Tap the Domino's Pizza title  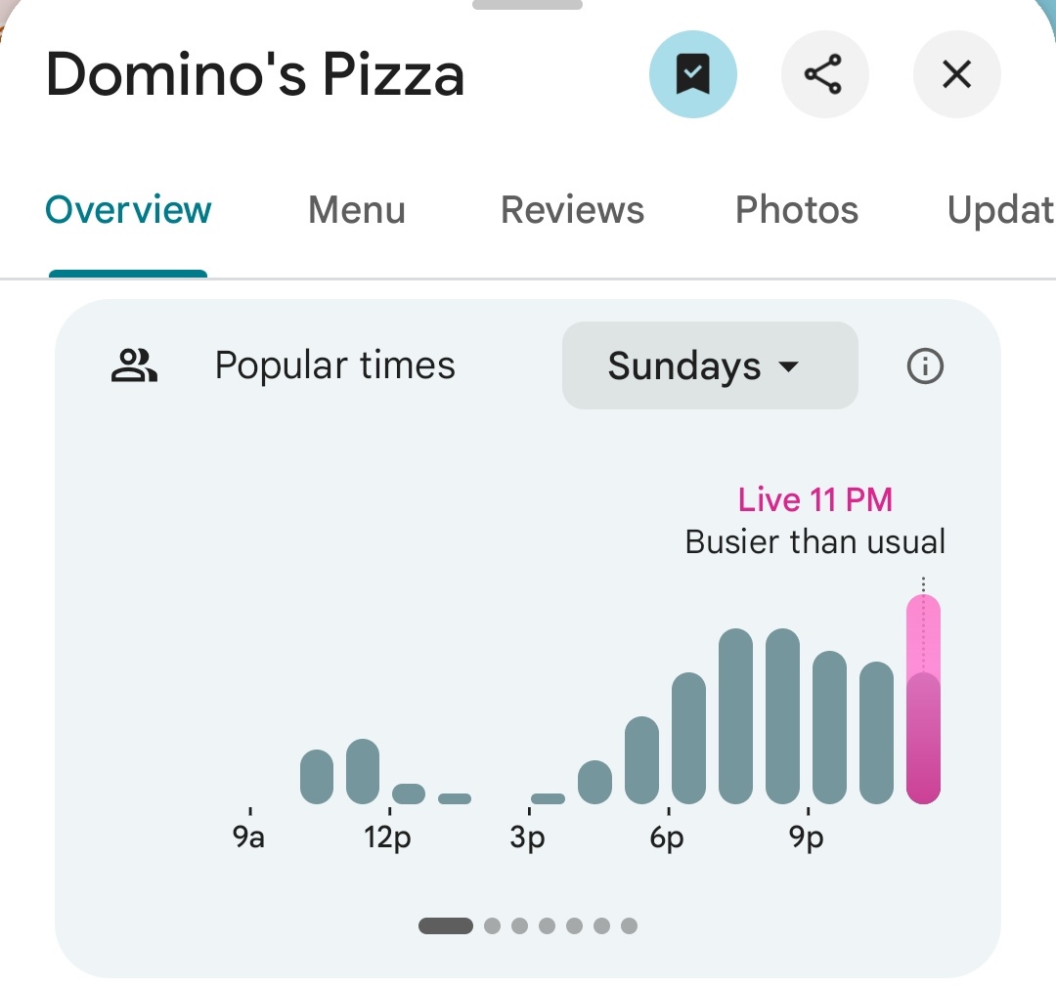255,75
